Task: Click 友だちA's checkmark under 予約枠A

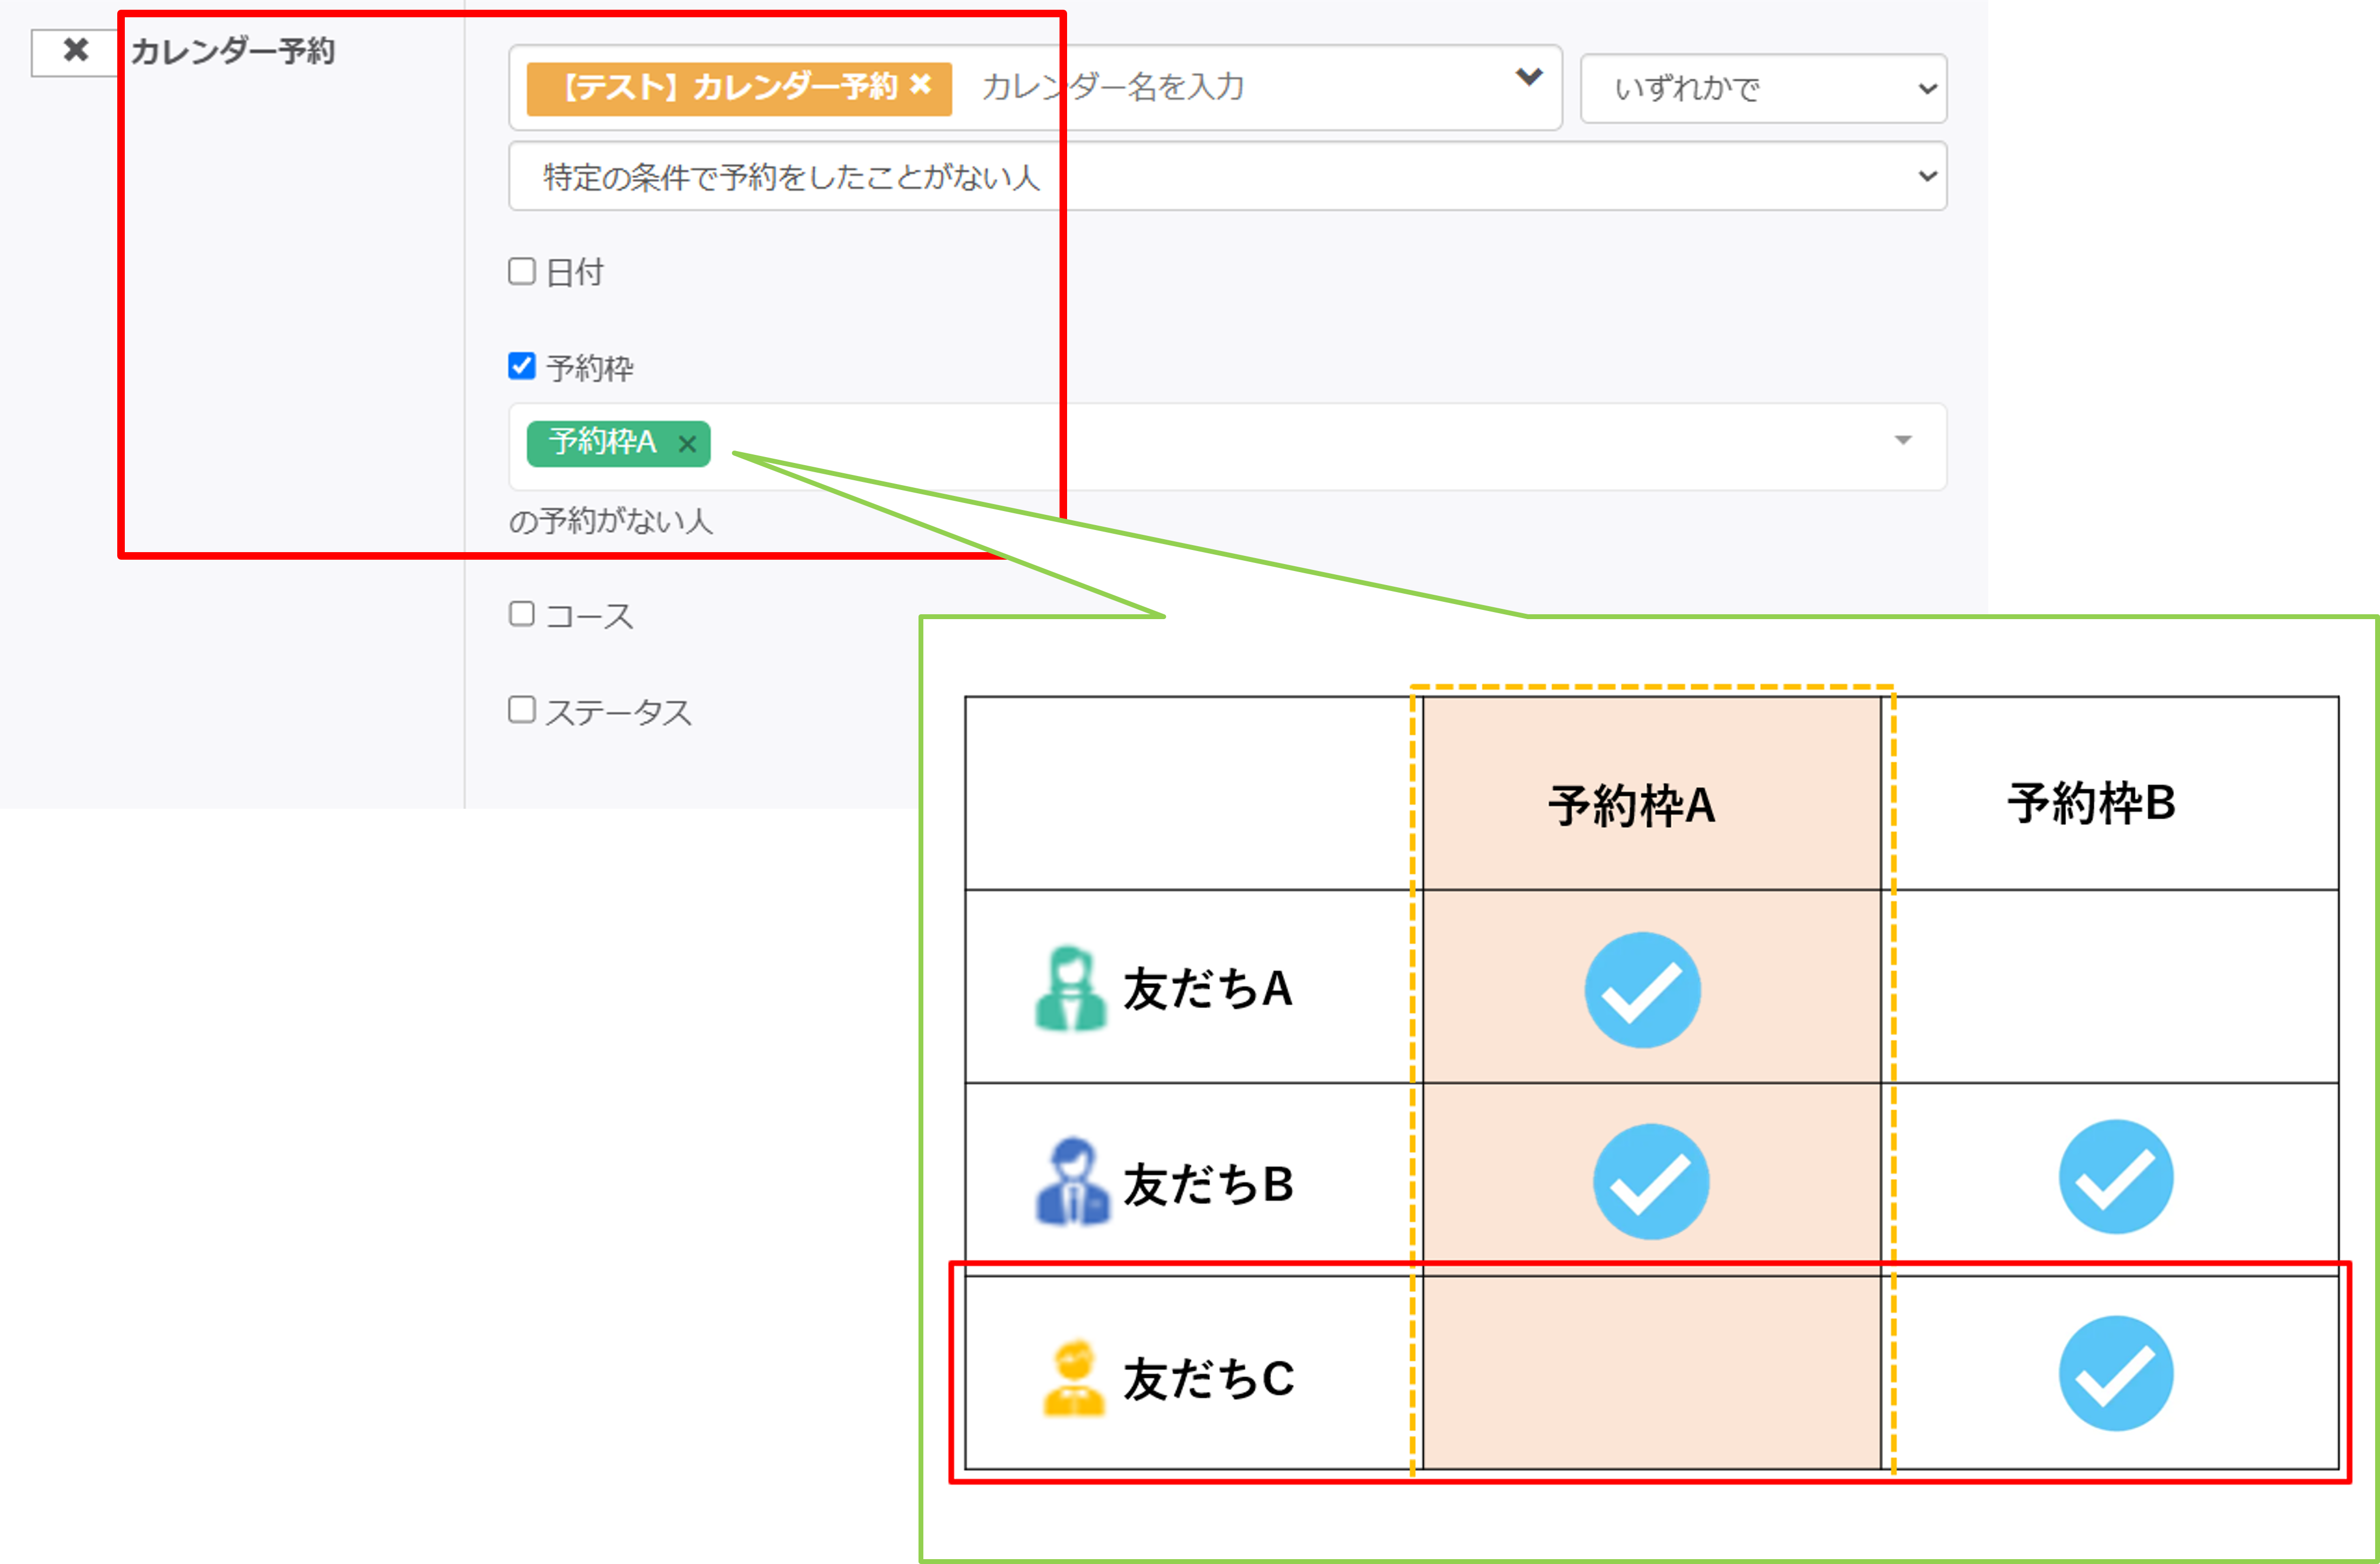Action: point(1642,990)
